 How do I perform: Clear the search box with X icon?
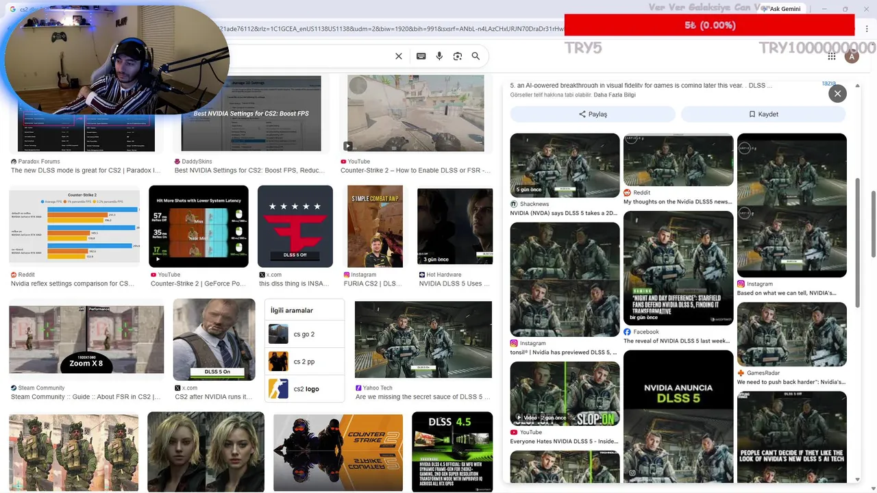pyautogui.click(x=399, y=56)
